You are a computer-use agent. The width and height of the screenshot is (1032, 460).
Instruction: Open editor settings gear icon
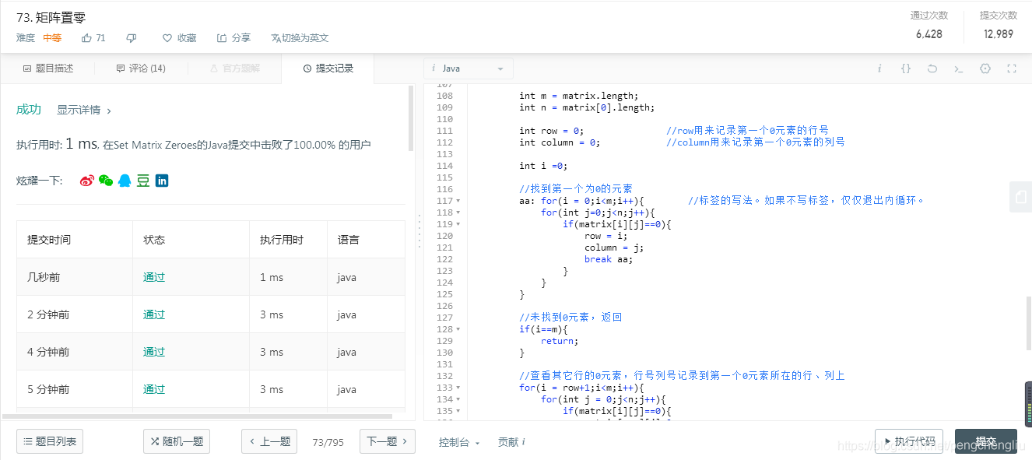click(985, 68)
